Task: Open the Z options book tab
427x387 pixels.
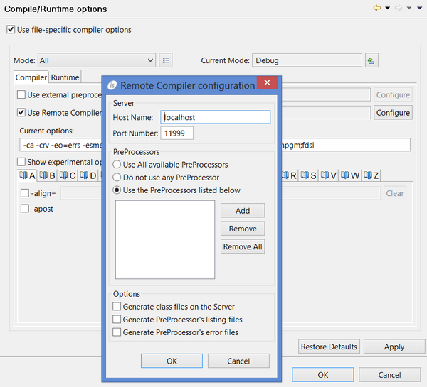Action: (x=371, y=175)
